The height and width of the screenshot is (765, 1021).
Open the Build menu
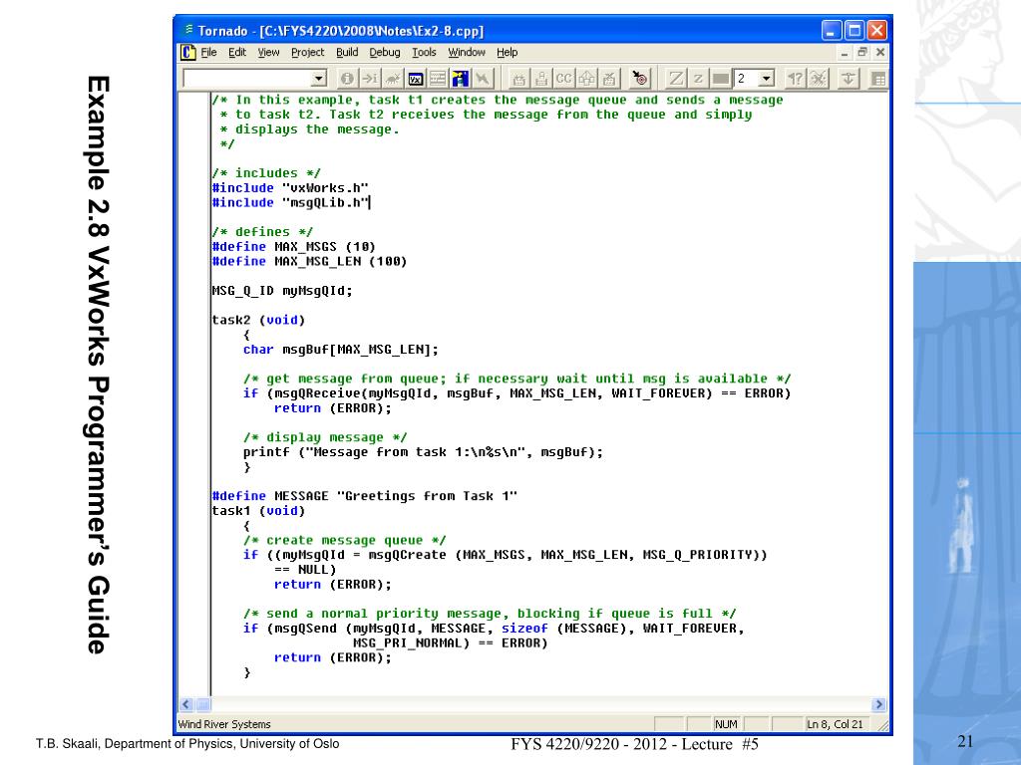[347, 53]
